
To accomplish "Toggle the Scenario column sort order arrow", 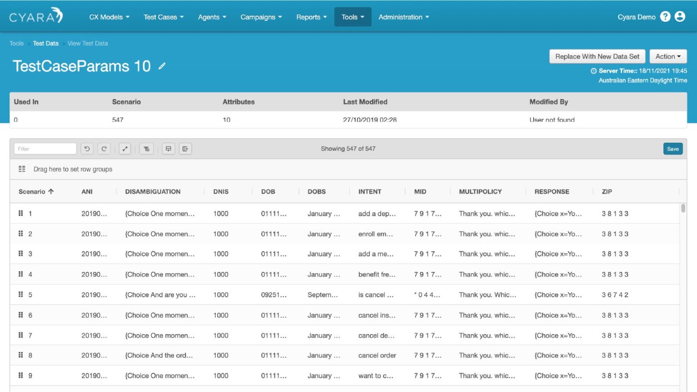I will point(51,191).
